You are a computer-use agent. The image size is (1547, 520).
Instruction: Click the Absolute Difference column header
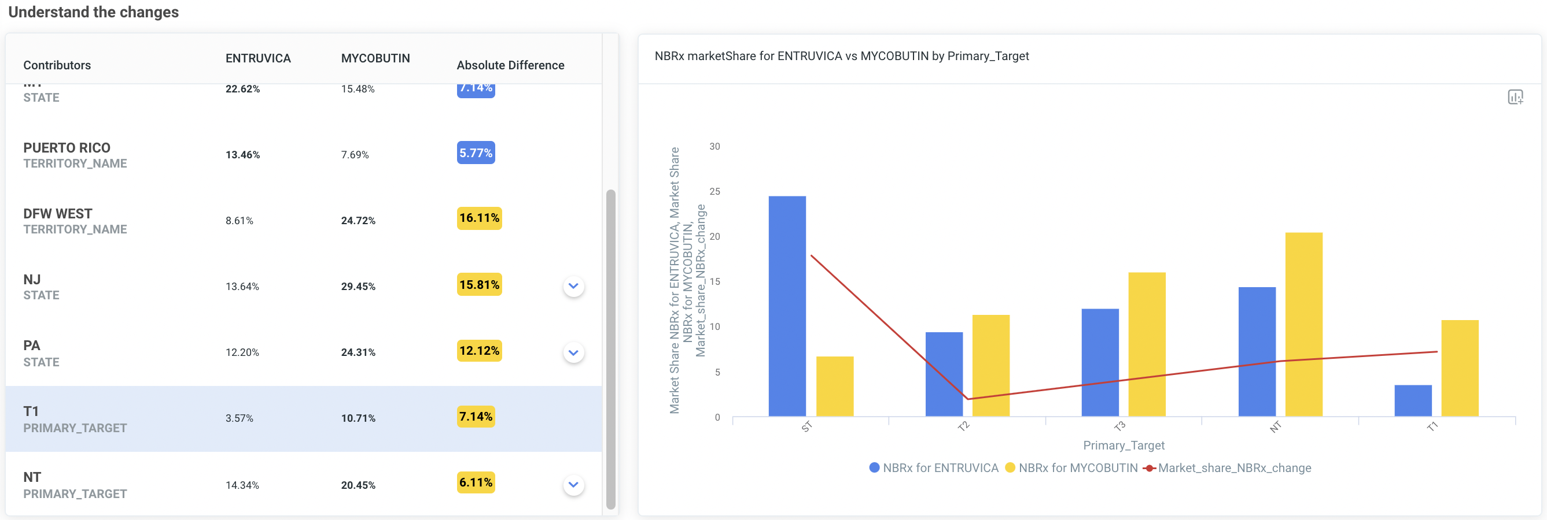510,65
